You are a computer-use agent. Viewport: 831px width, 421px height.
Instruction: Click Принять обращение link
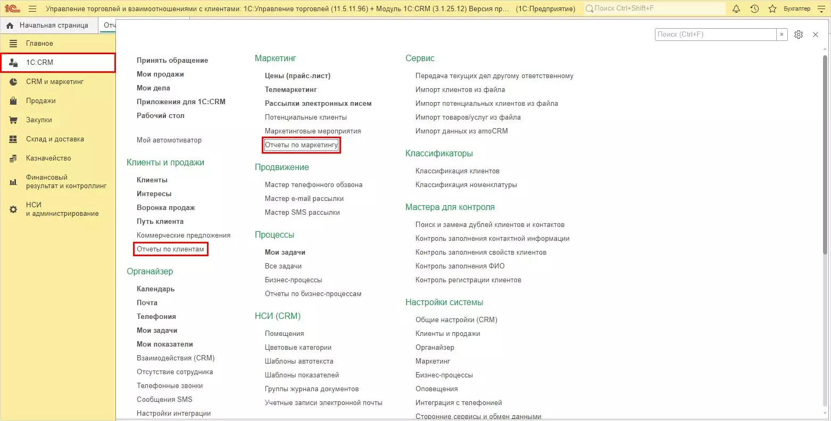(172, 60)
